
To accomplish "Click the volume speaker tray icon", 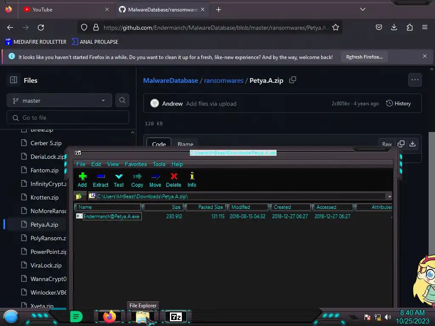I will click(387, 317).
